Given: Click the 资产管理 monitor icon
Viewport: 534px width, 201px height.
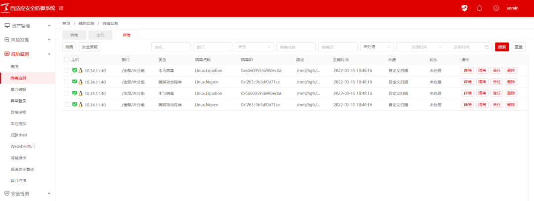Looking at the screenshot, I should pyautogui.click(x=7, y=25).
